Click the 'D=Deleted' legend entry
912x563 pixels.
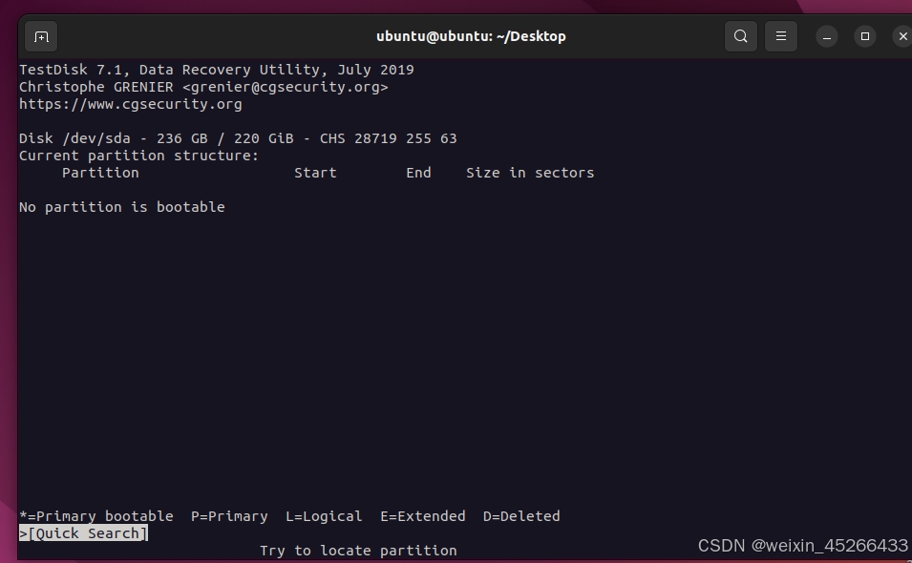tap(521, 516)
